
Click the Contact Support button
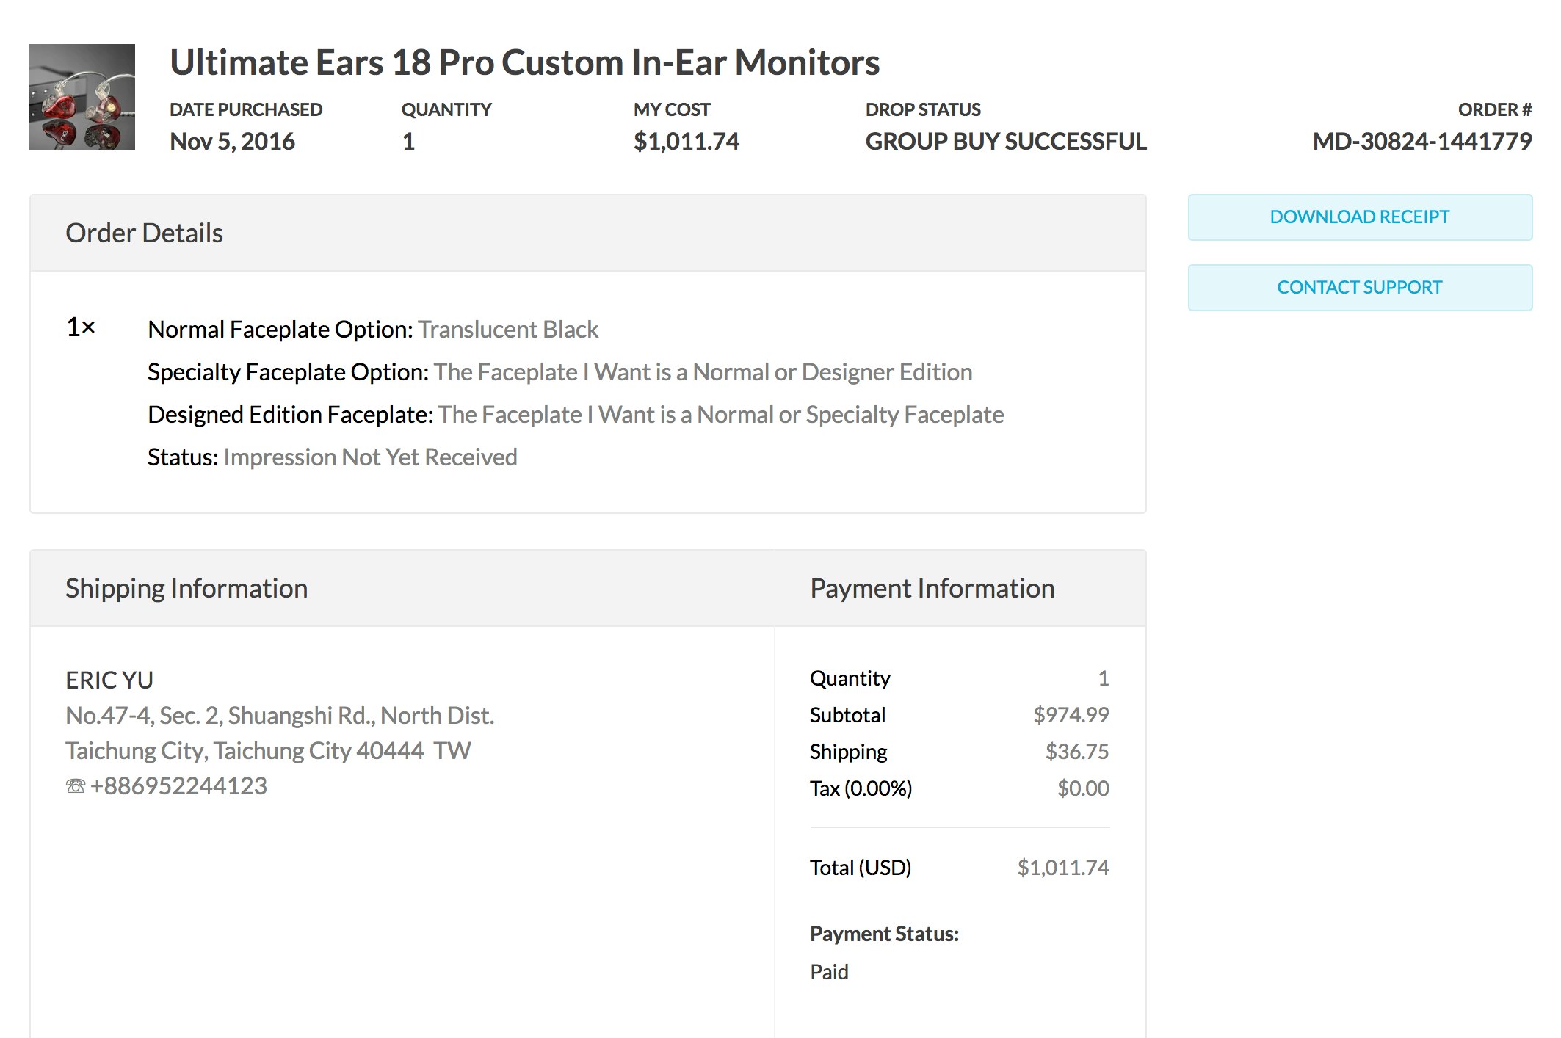pos(1359,288)
